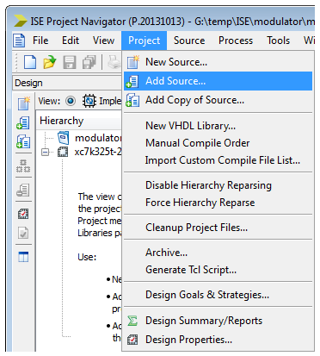
Task: Open Design Goals & Strategies...
Action: click(218, 295)
